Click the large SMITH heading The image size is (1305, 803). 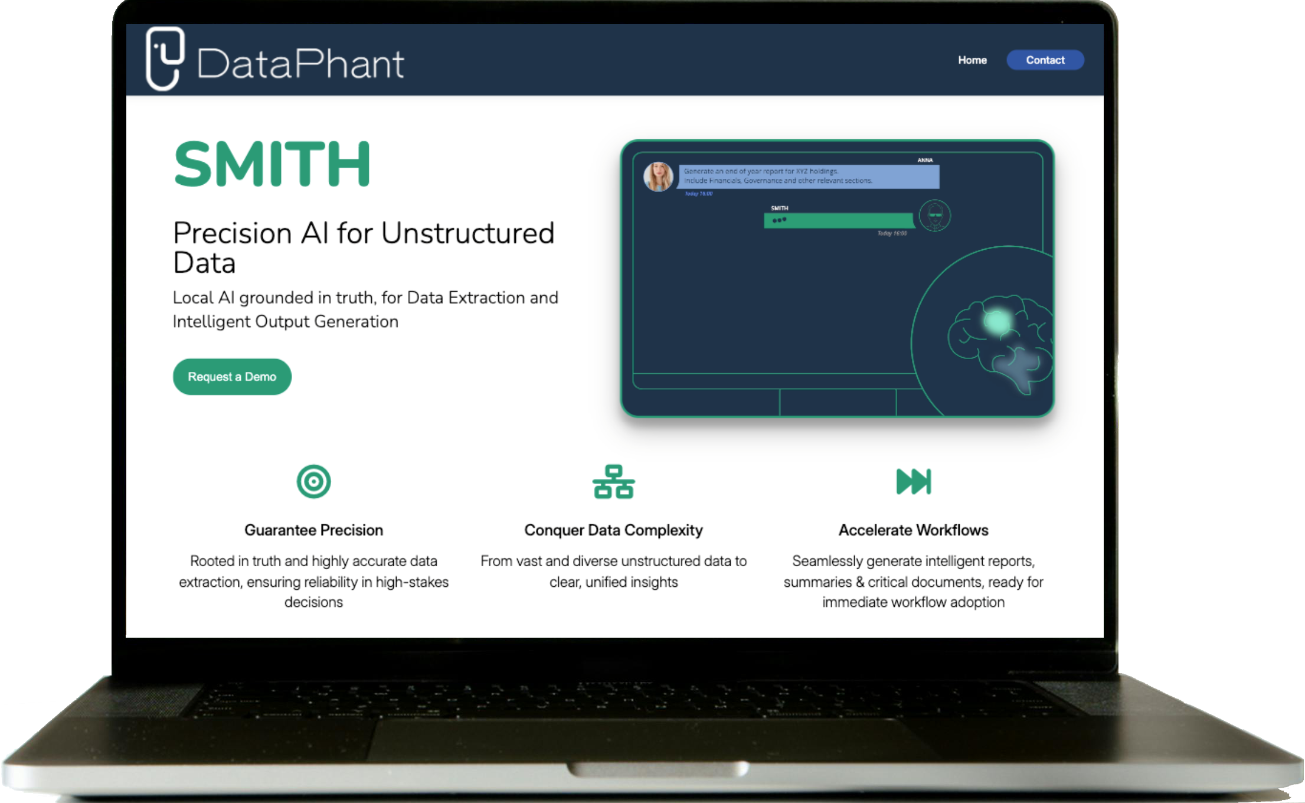(x=272, y=164)
